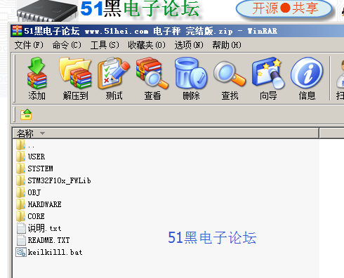Open the 帮助(H) menu
Screen dimensions: 344x278
227,45
